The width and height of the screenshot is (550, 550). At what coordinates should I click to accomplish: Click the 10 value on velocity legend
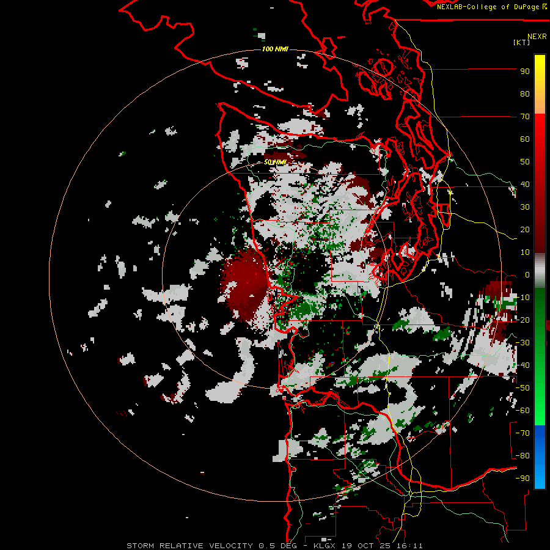pos(525,252)
